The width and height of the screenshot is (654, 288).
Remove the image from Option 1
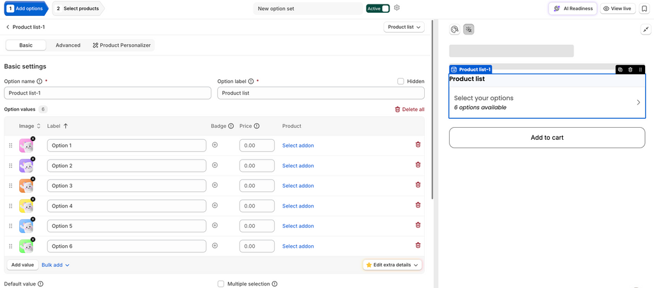(33, 139)
